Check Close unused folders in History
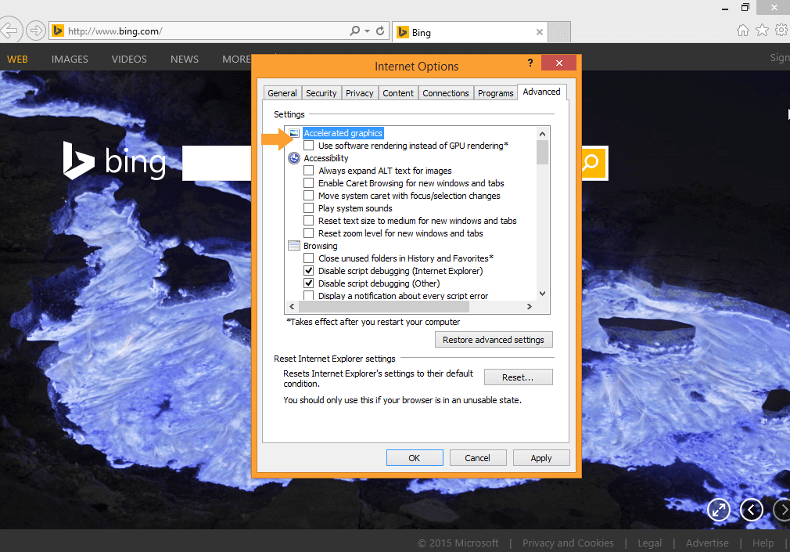 [309, 258]
